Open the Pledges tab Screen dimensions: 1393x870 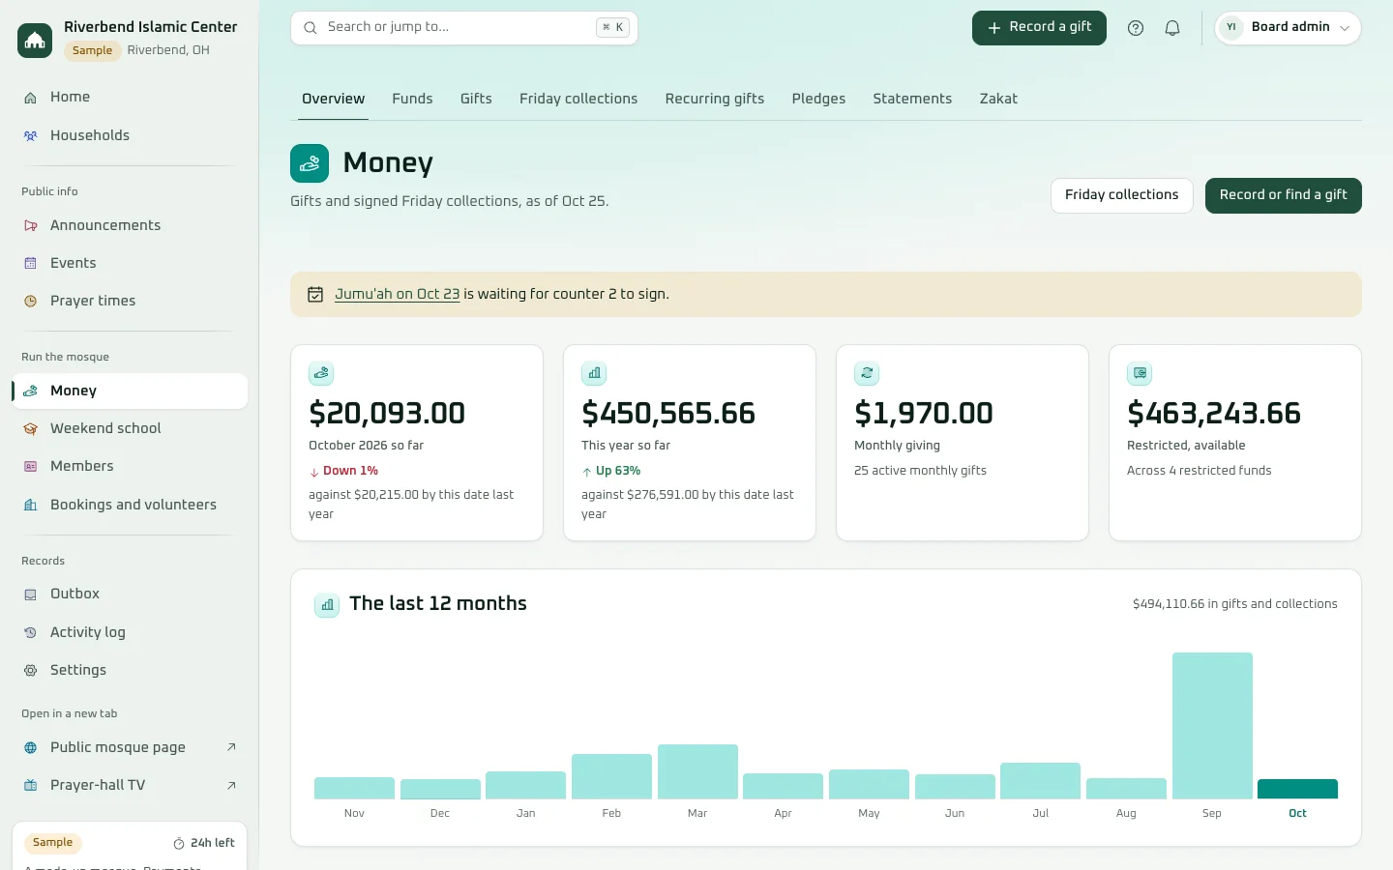pos(818,99)
